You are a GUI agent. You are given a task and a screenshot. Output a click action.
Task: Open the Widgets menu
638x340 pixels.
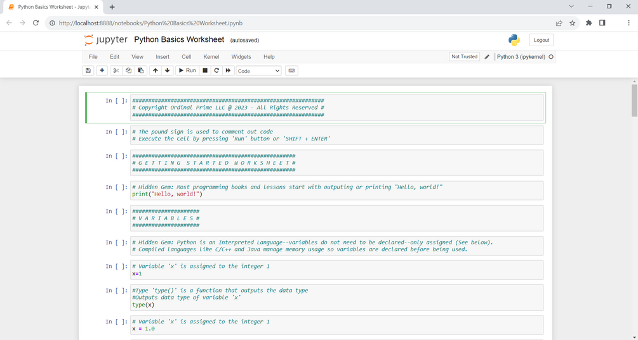pyautogui.click(x=241, y=57)
